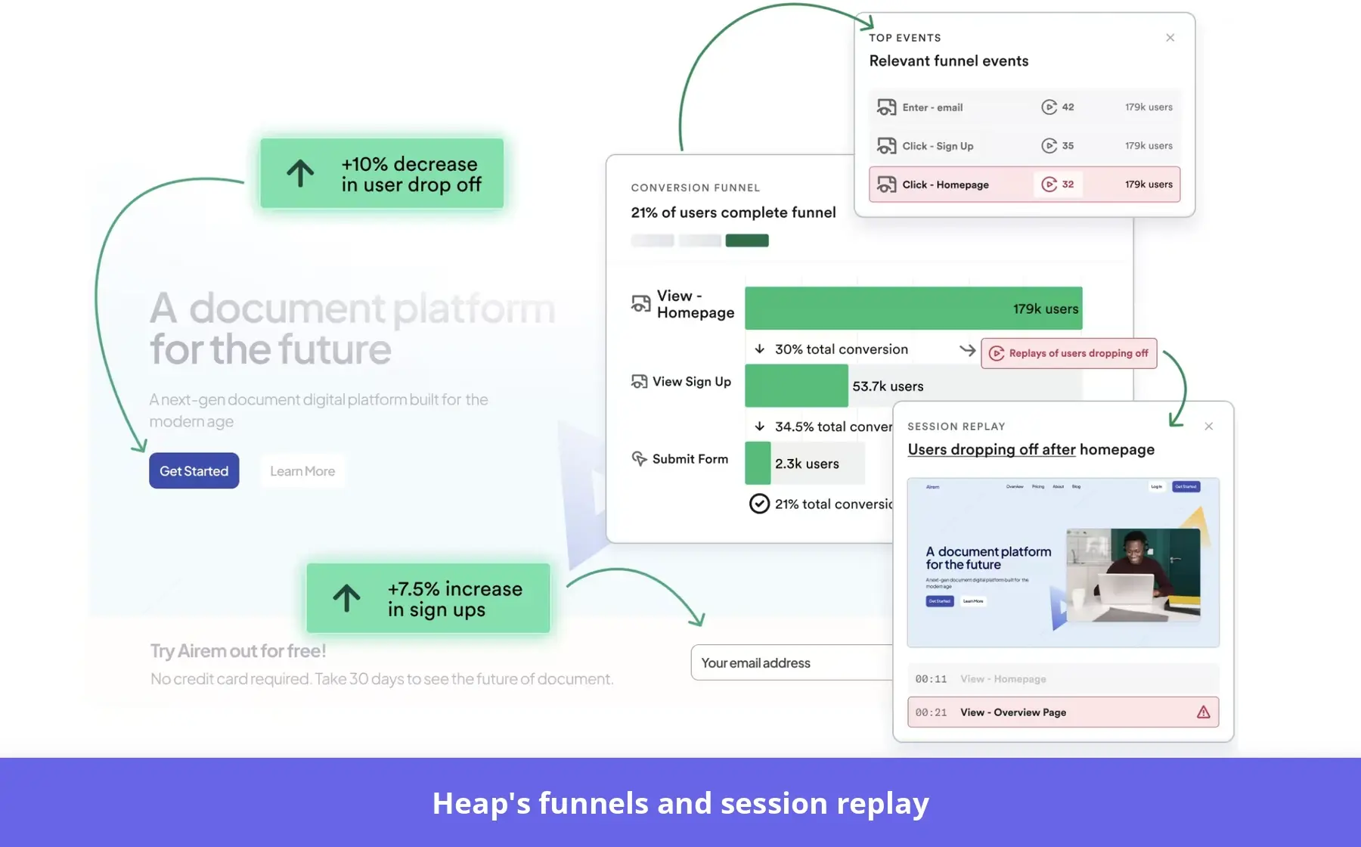Click the View Sign Up funnel step icon

(x=639, y=382)
